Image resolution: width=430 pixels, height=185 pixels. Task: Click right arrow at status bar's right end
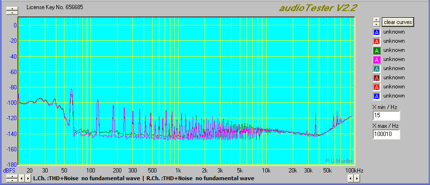[357, 179]
